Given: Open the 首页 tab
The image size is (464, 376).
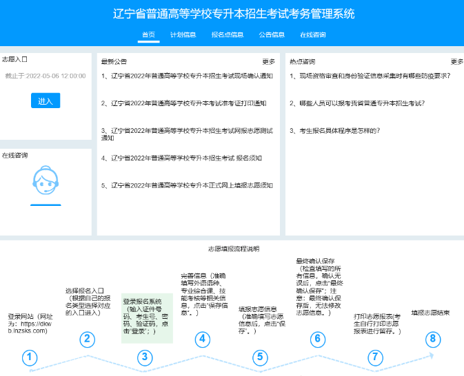Looking at the screenshot, I should click(148, 34).
